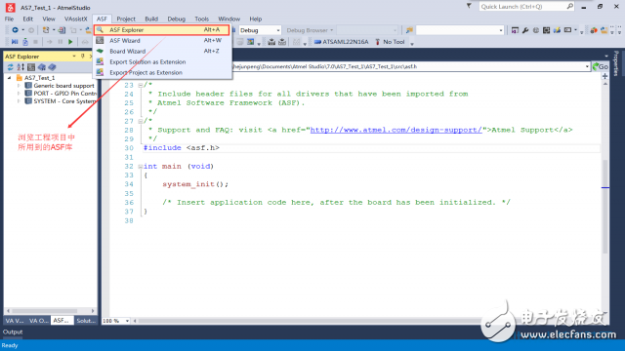The height and width of the screenshot is (351, 625).
Task: Open the Project menu
Action: click(126, 19)
